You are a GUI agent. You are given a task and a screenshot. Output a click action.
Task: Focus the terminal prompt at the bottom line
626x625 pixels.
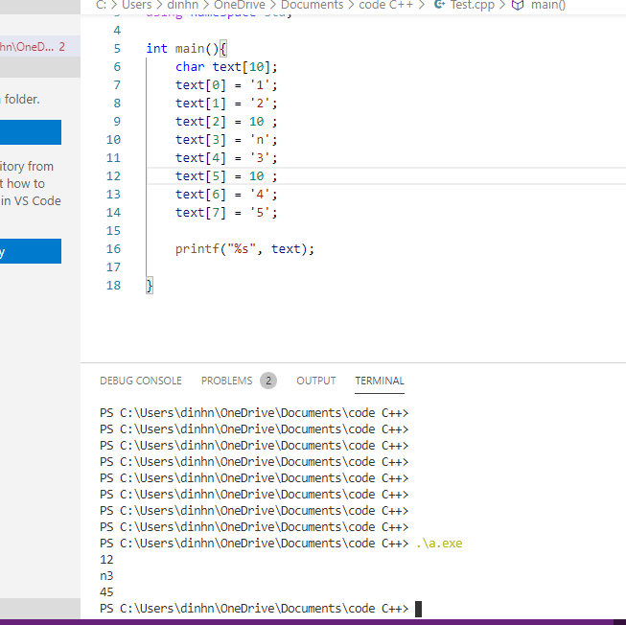tap(418, 609)
